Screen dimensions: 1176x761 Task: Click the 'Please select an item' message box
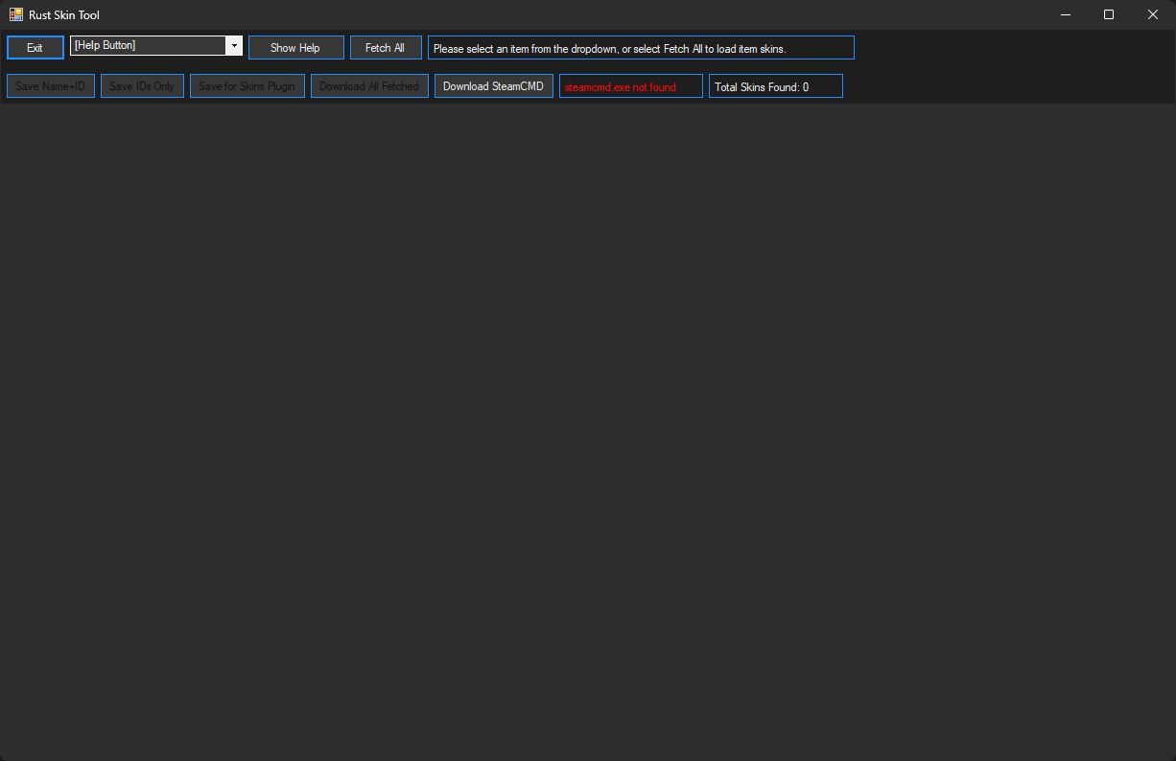coord(640,48)
